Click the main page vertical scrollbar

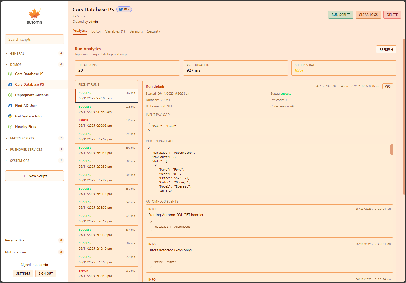404,117
